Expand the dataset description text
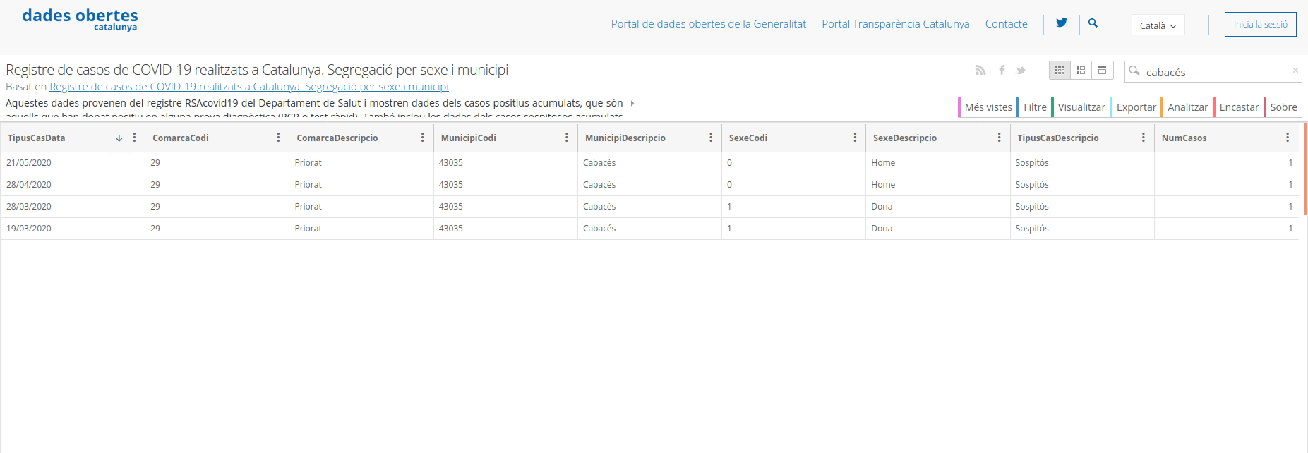1308x453 pixels. [632, 103]
